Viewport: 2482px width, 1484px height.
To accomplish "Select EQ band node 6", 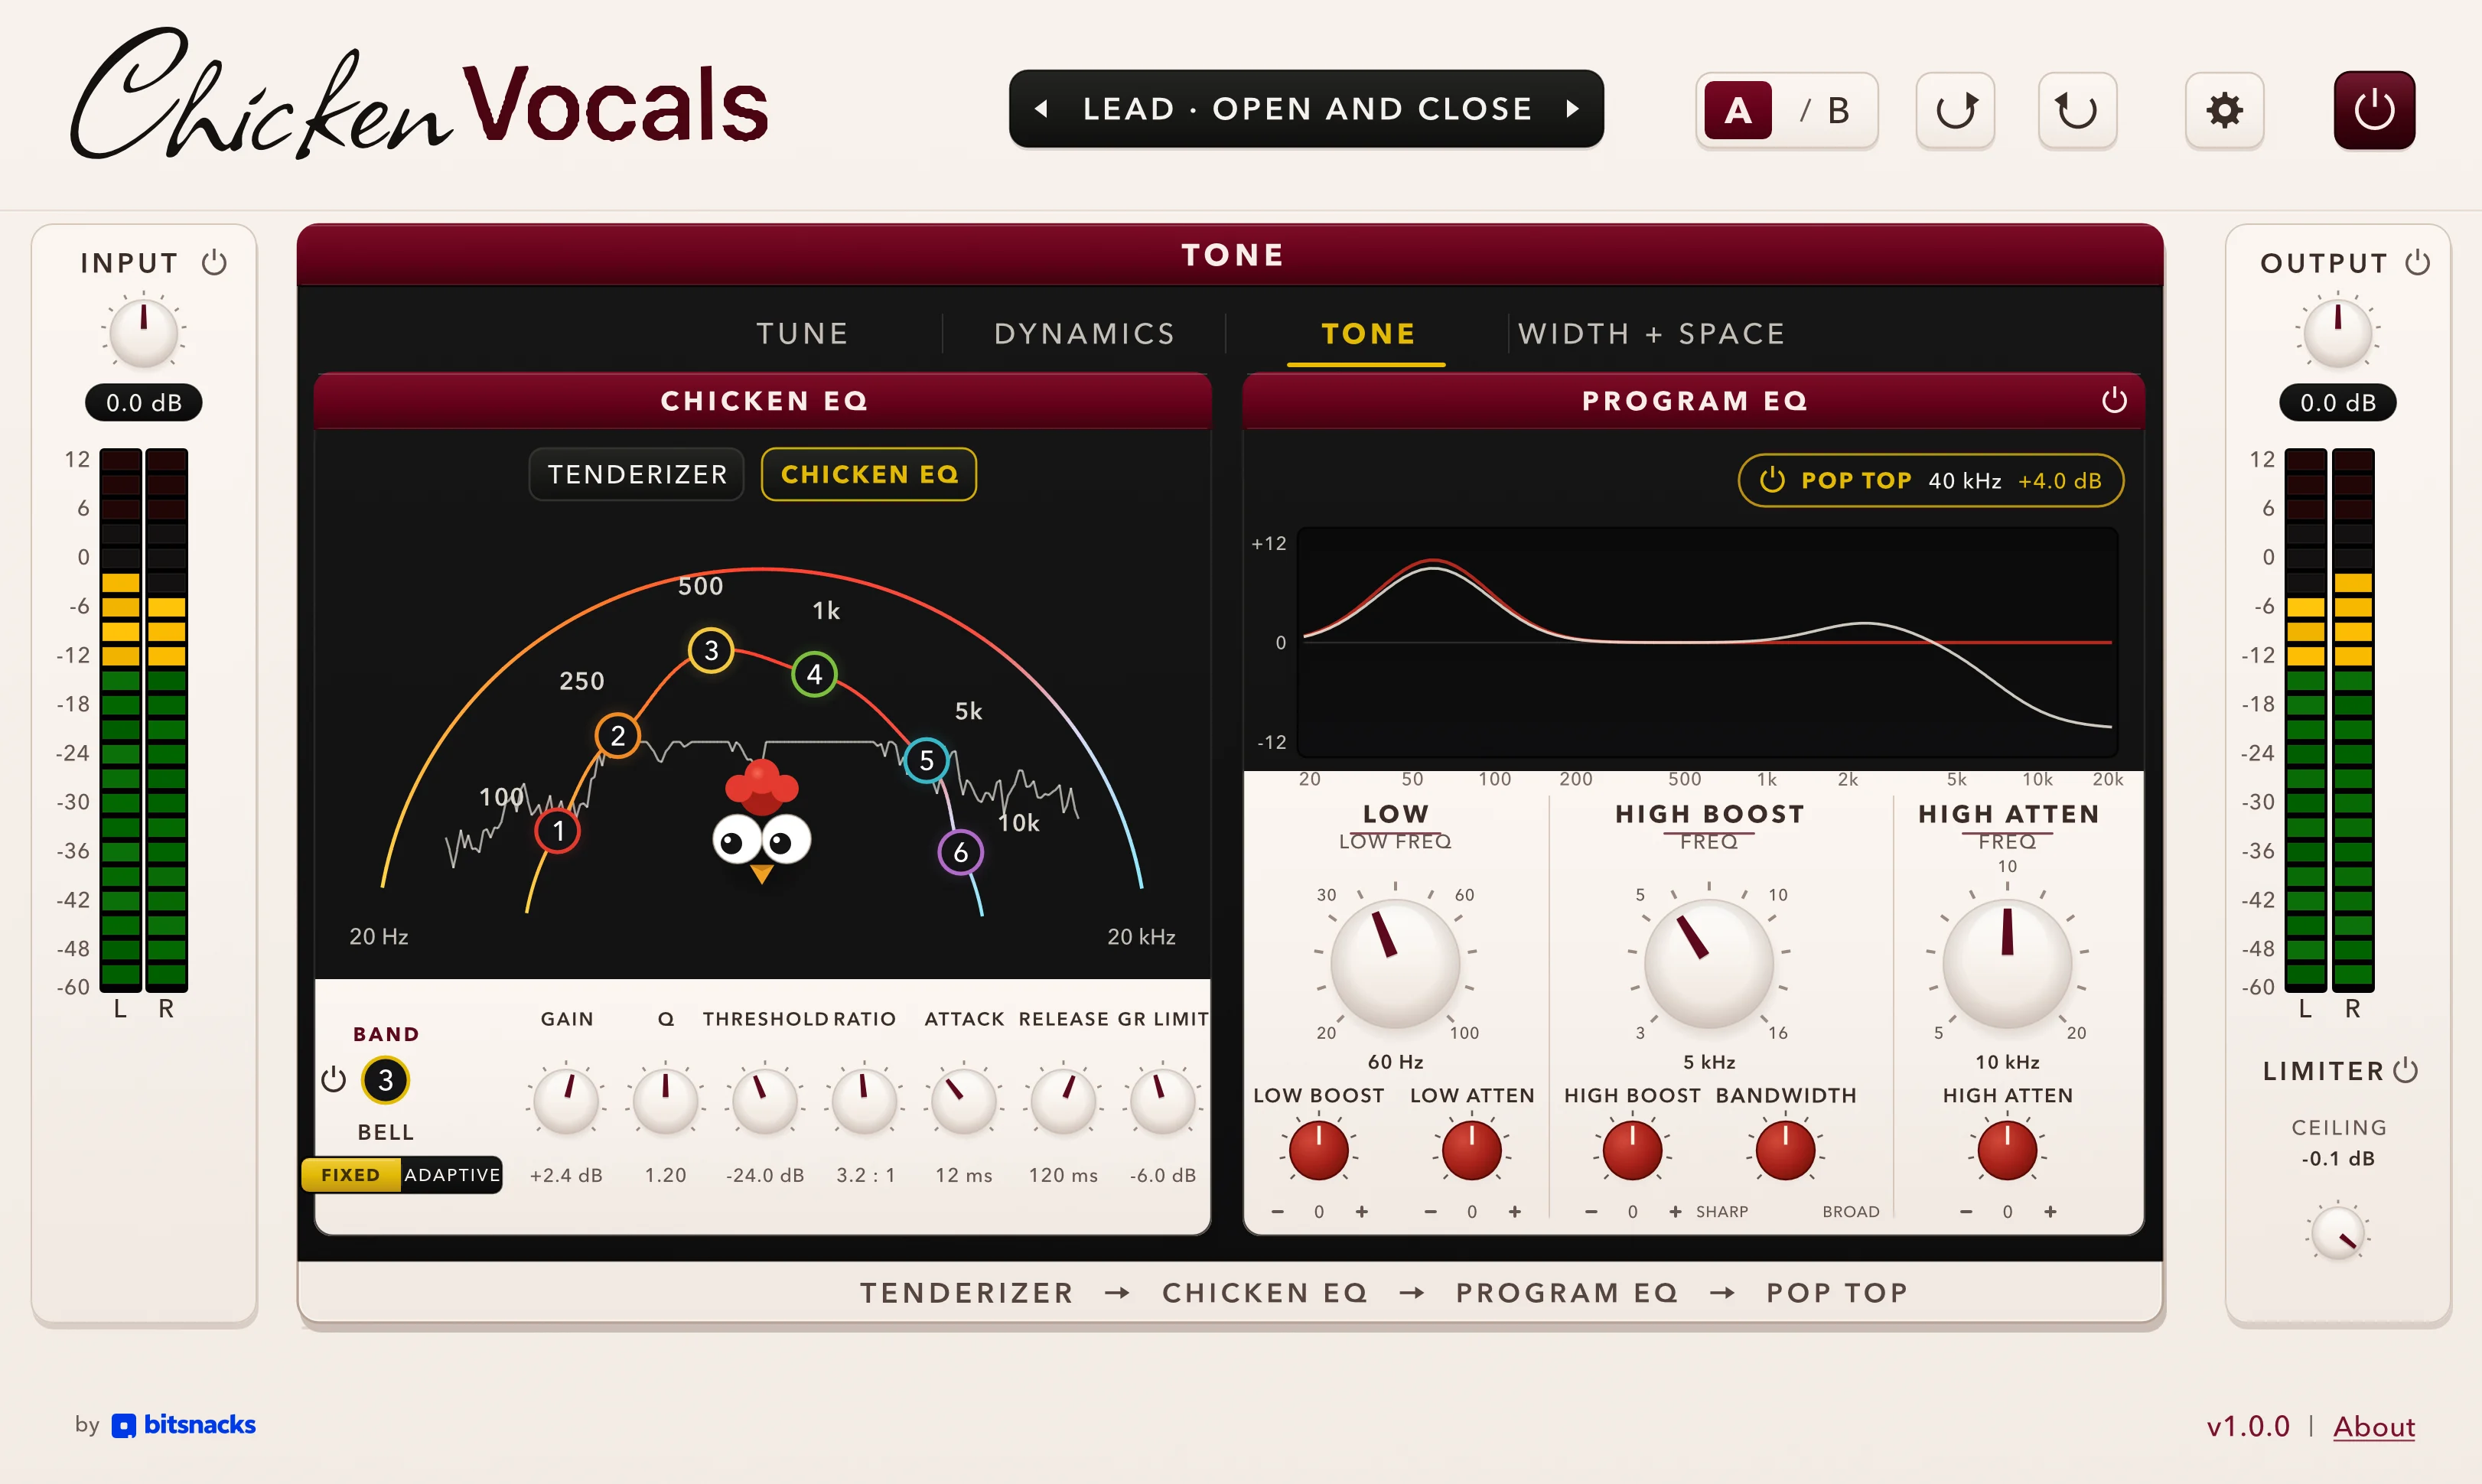I will click(960, 852).
